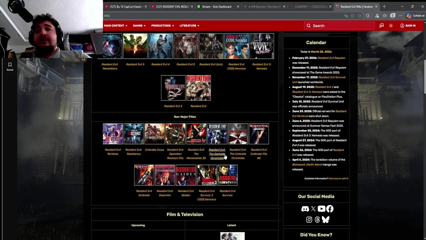Open the browser favorites list icon
This screenshot has width=426, height=240.
[x=385, y=16]
